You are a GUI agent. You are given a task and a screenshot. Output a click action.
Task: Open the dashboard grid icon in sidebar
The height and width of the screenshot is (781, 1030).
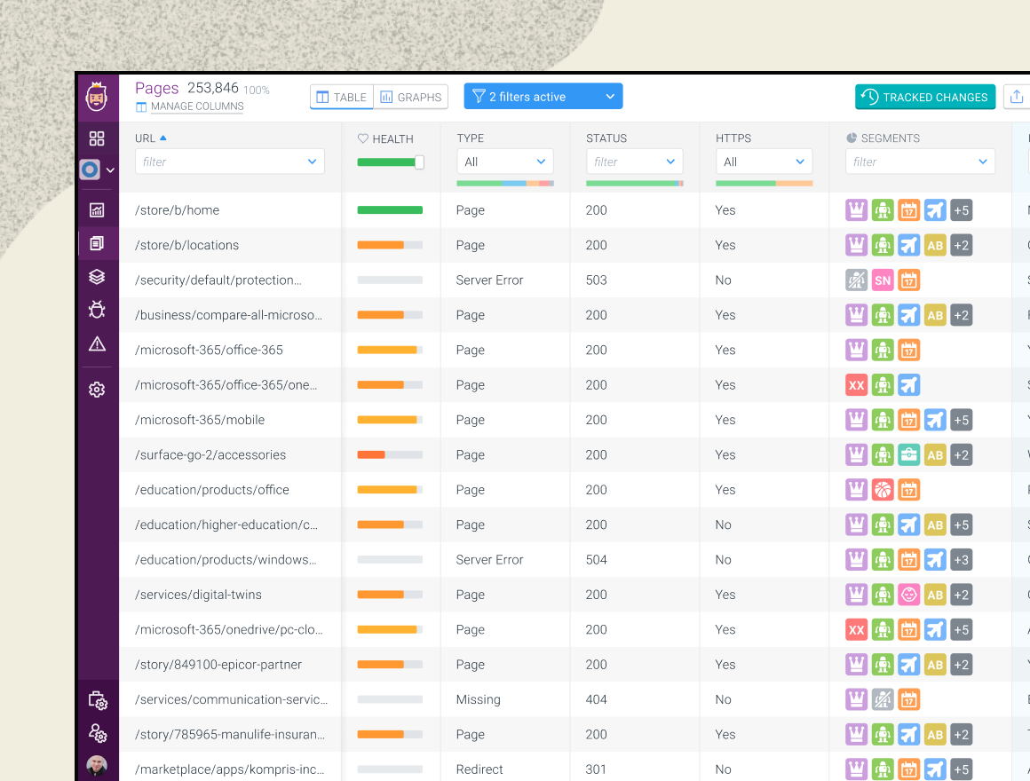(97, 138)
